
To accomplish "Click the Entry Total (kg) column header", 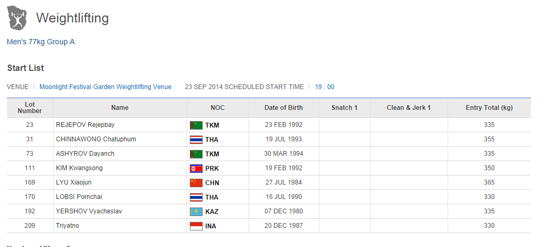I will [489, 108].
